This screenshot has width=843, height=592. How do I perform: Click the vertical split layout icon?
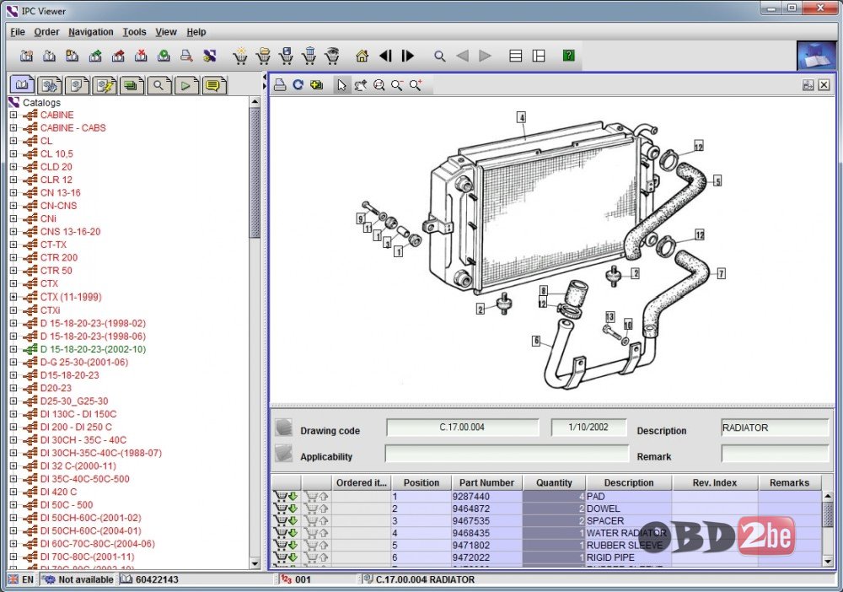click(539, 56)
